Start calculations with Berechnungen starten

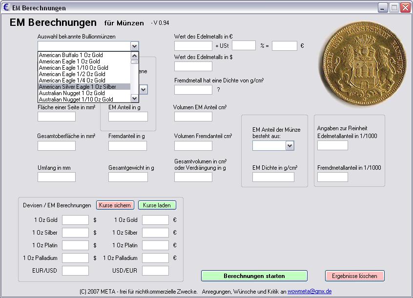[x=254, y=276]
